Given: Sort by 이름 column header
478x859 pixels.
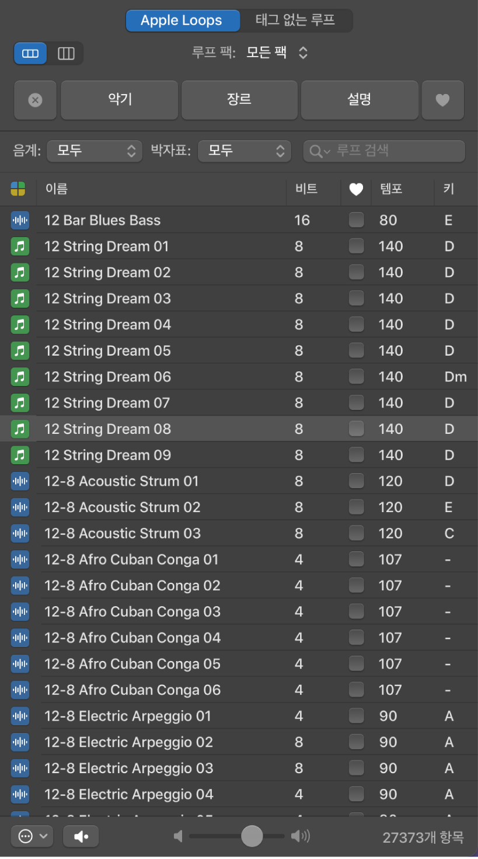Looking at the screenshot, I should pos(161,189).
